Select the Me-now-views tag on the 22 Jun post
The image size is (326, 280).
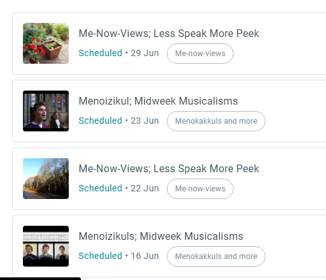click(x=200, y=189)
